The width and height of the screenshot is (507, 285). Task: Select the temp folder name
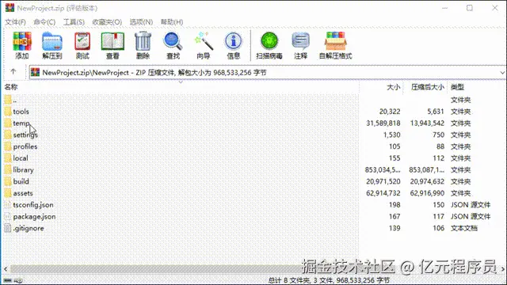point(21,123)
